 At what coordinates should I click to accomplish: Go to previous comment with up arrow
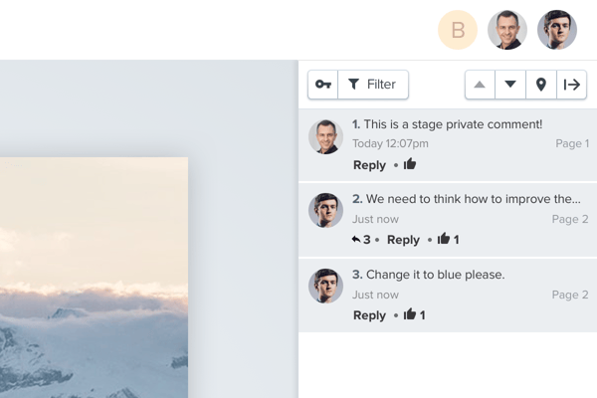pos(481,85)
